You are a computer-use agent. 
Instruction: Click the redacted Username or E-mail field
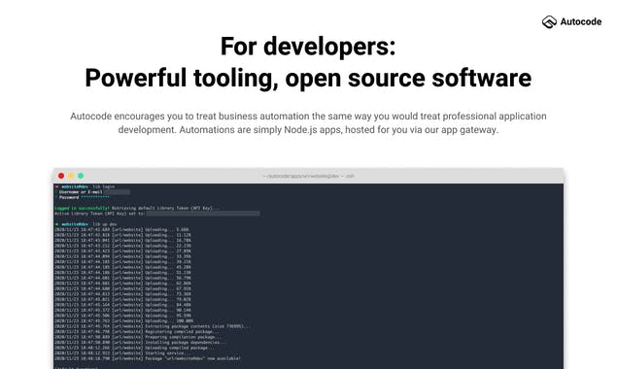tap(117, 192)
